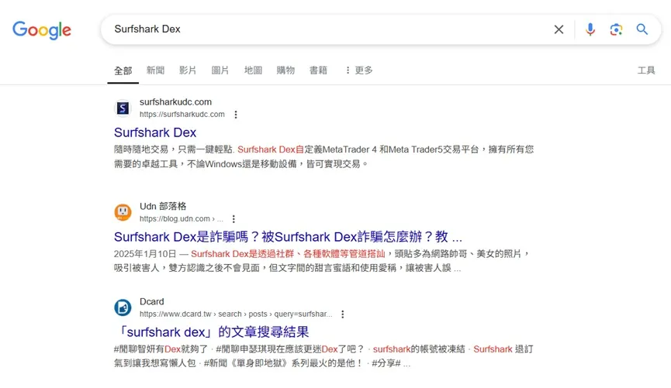Clear the search box with the X icon
Image resolution: width=671 pixels, height=388 pixels.
point(559,29)
